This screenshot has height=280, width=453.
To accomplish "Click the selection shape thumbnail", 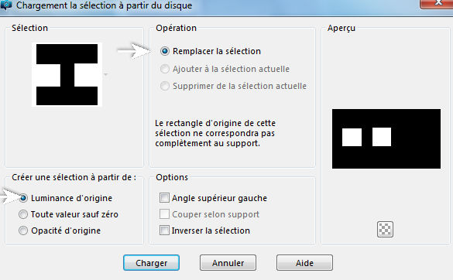I will (x=67, y=74).
